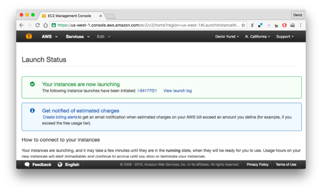Image resolution: width=322 pixels, height=192 pixels.
Task: Click the orange AWS cube logo
Action: 29,36
